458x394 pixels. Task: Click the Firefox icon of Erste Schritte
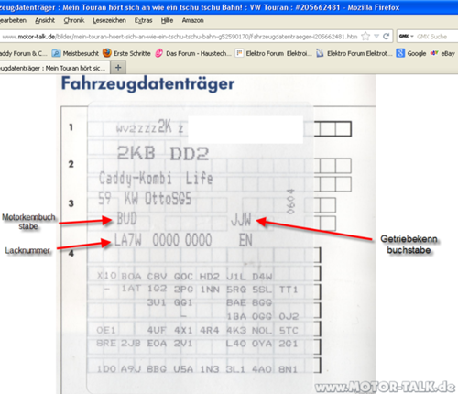tap(107, 53)
